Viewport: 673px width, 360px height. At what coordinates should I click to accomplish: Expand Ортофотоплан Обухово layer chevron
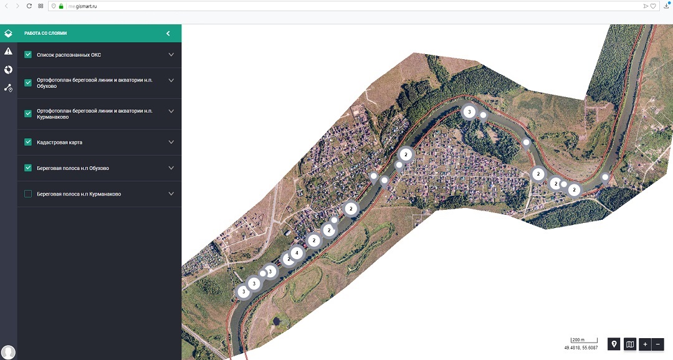(x=171, y=80)
